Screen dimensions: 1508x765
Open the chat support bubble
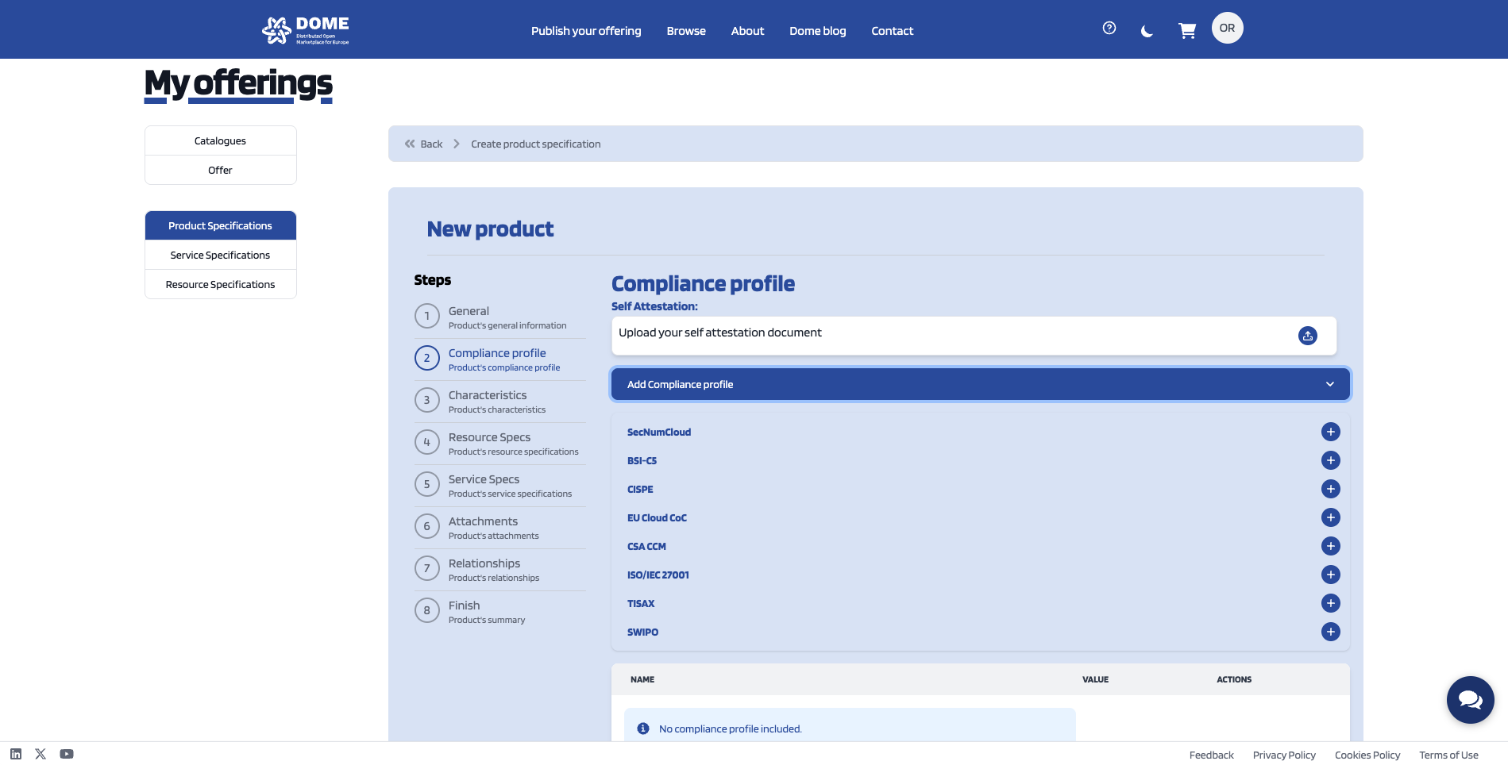coord(1470,699)
